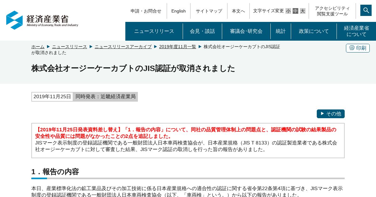Go to 申請・お問合せ page

(x=146, y=11)
